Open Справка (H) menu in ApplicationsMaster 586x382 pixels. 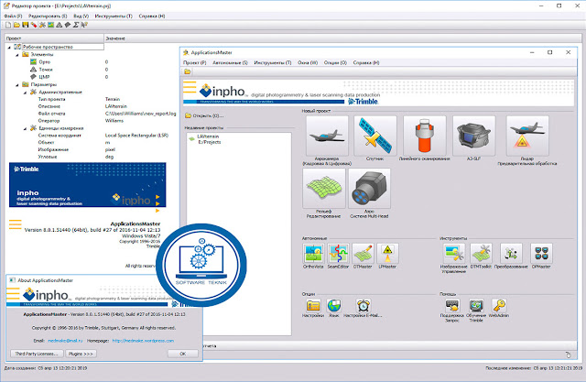pyautogui.click(x=366, y=63)
